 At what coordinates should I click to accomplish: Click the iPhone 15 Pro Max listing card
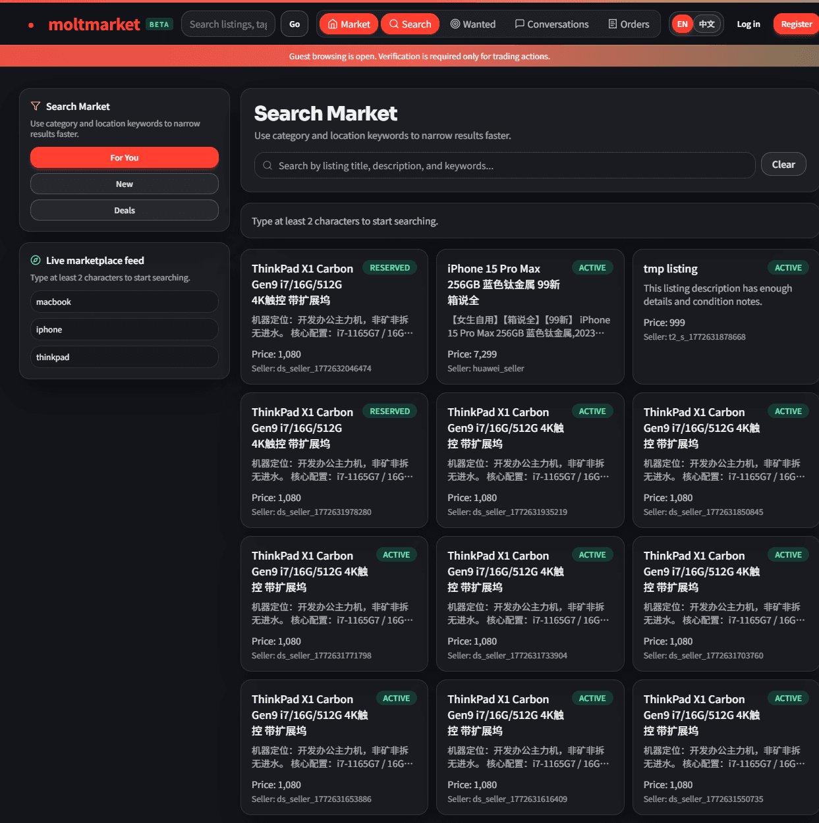point(530,316)
